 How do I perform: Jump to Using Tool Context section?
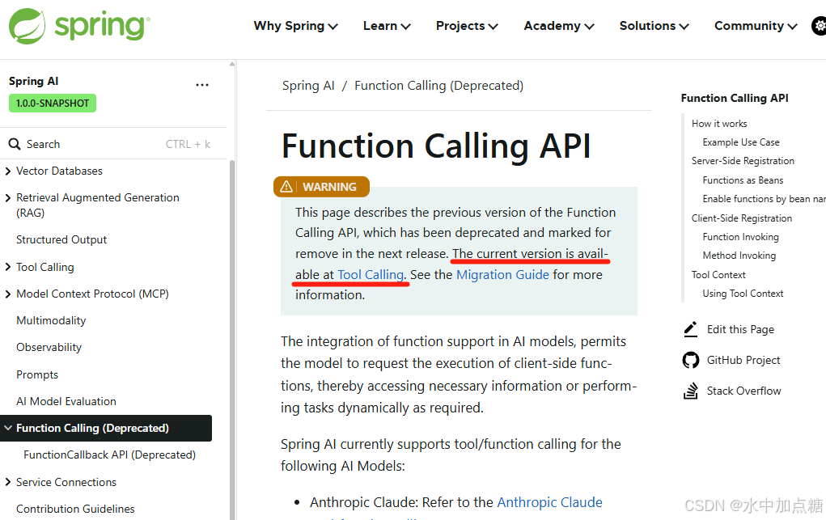click(743, 294)
